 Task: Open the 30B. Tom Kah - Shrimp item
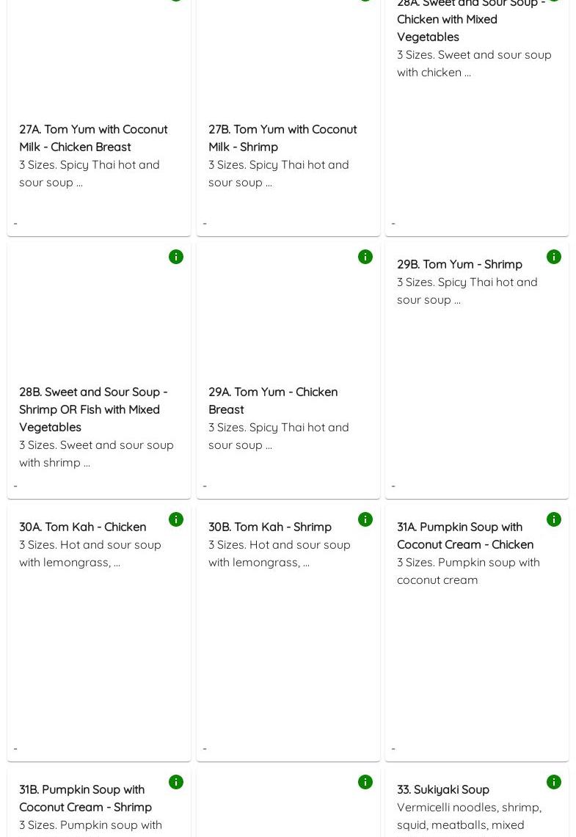(x=270, y=527)
